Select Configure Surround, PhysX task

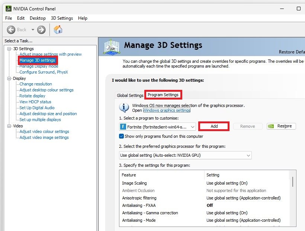tap(44, 72)
